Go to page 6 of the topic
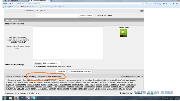180x101 pixels. point(38,93)
